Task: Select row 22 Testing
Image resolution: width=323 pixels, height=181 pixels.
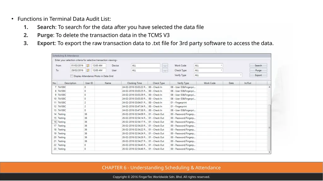Action: point(160,145)
